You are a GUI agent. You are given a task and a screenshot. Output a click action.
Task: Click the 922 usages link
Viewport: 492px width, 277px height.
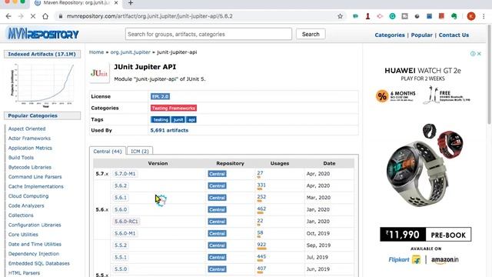[x=261, y=245]
